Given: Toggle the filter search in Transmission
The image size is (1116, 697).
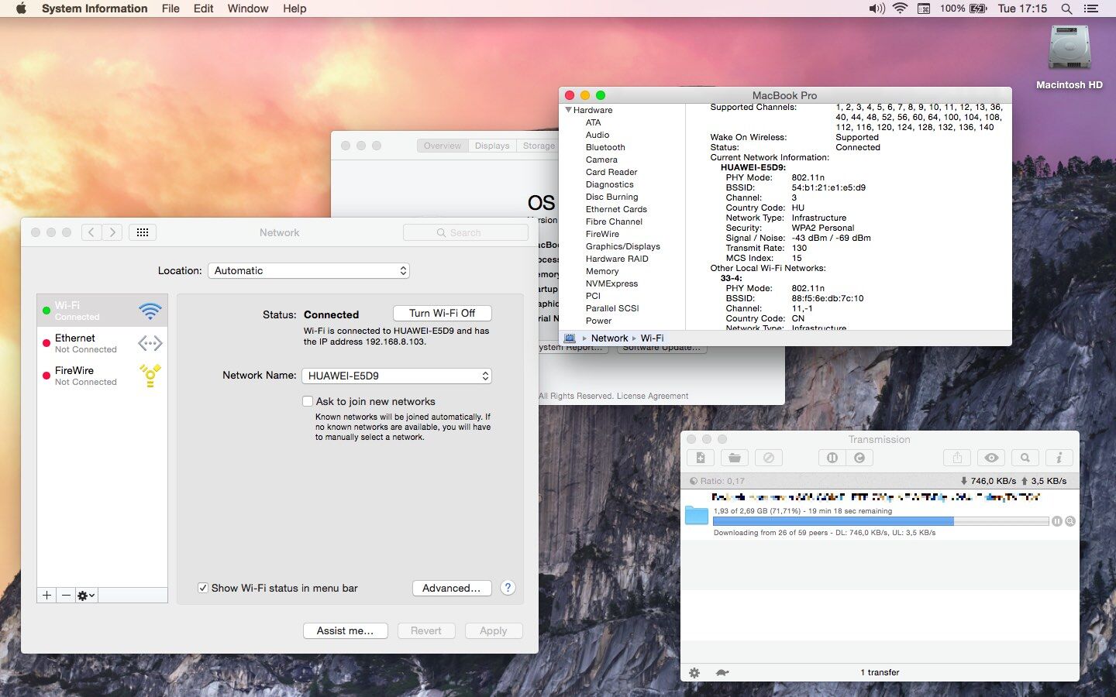Looking at the screenshot, I should point(1025,458).
